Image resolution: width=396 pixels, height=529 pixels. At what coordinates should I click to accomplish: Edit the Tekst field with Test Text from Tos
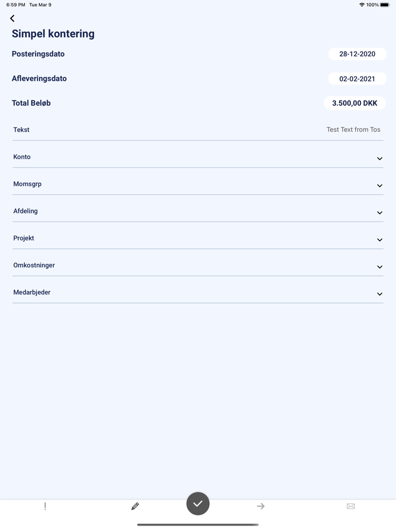[x=352, y=130]
